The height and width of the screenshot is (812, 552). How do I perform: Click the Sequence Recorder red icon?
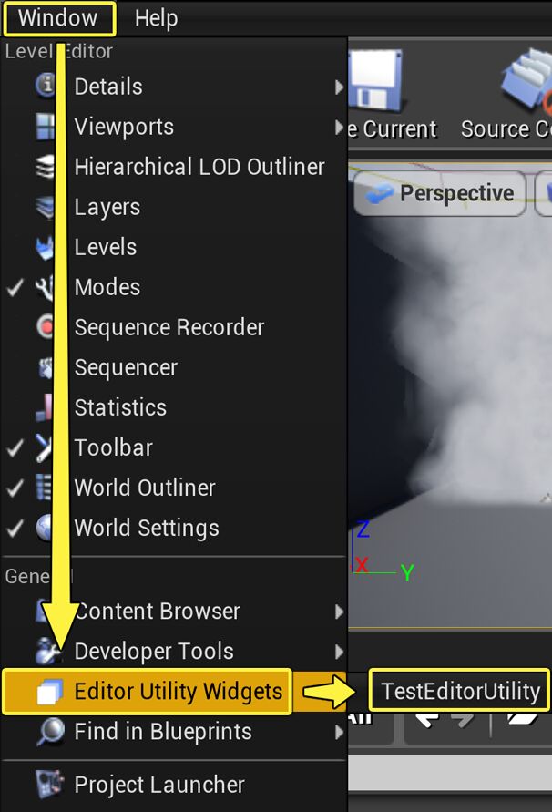45,327
